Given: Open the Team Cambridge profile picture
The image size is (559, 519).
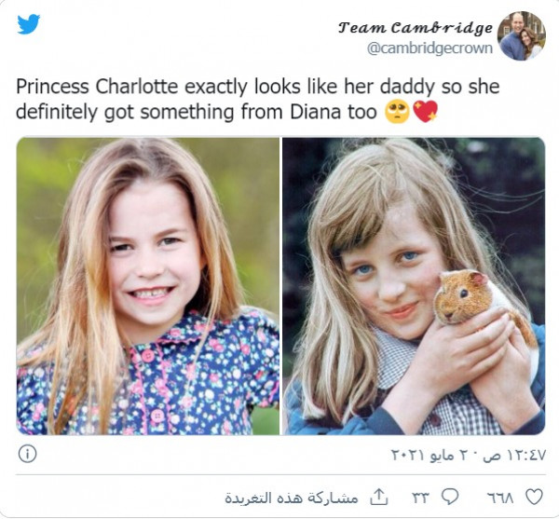Looking at the screenshot, I should [522, 36].
